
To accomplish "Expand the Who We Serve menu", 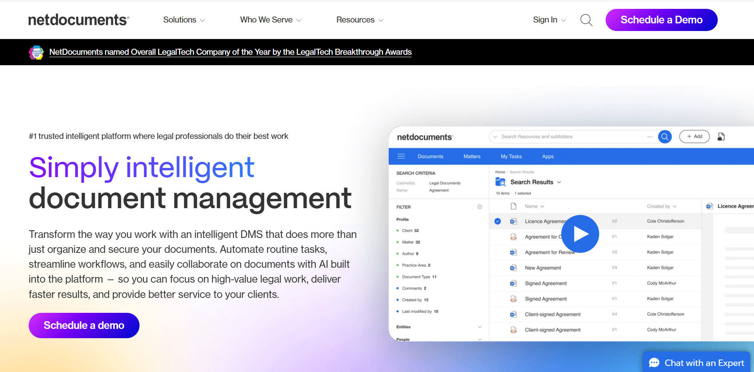I will [271, 20].
